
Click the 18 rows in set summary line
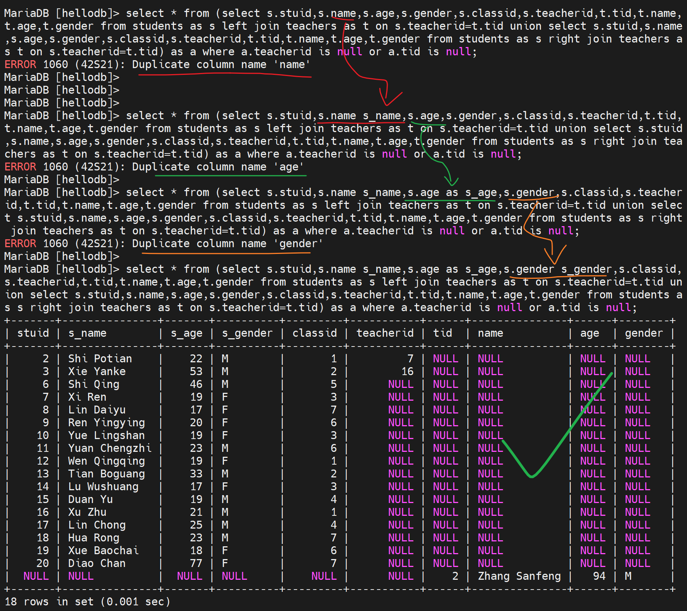(87, 602)
